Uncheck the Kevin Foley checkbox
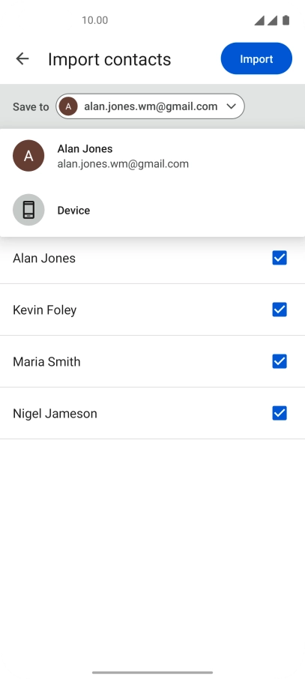305x679 pixels. tap(280, 310)
